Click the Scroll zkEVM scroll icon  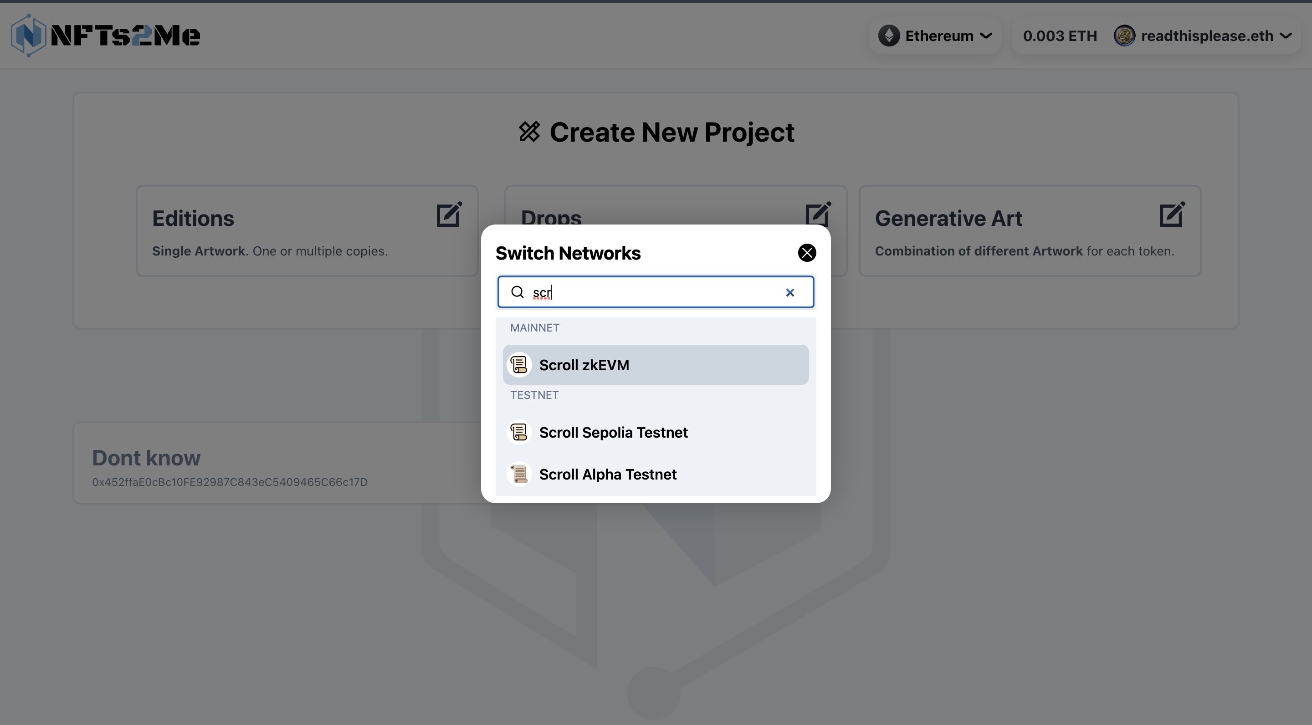point(519,364)
